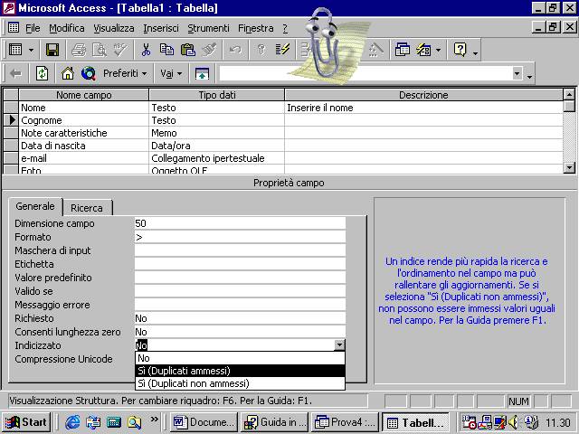Click the Data di nascita field name
579x434 pixels.
point(84,146)
